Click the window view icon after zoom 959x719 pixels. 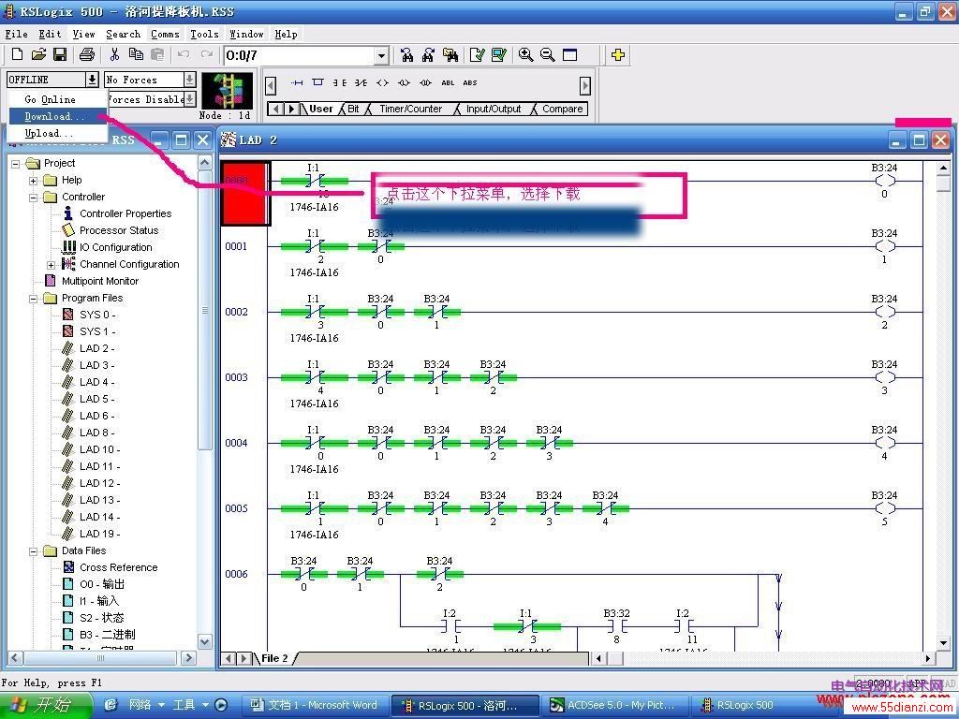coord(569,55)
